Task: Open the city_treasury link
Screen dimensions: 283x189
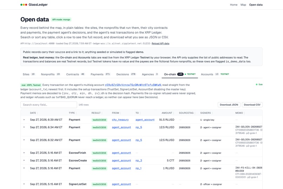Action: click(x=120, y=120)
